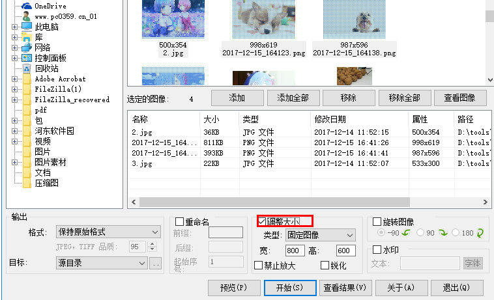Click the 移除 button
Screen dimensions: 494x300
tap(349, 98)
